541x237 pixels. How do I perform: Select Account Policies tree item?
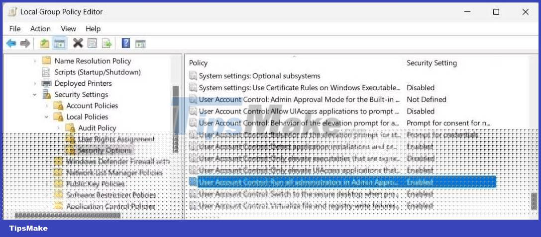pyautogui.click(x=92, y=106)
